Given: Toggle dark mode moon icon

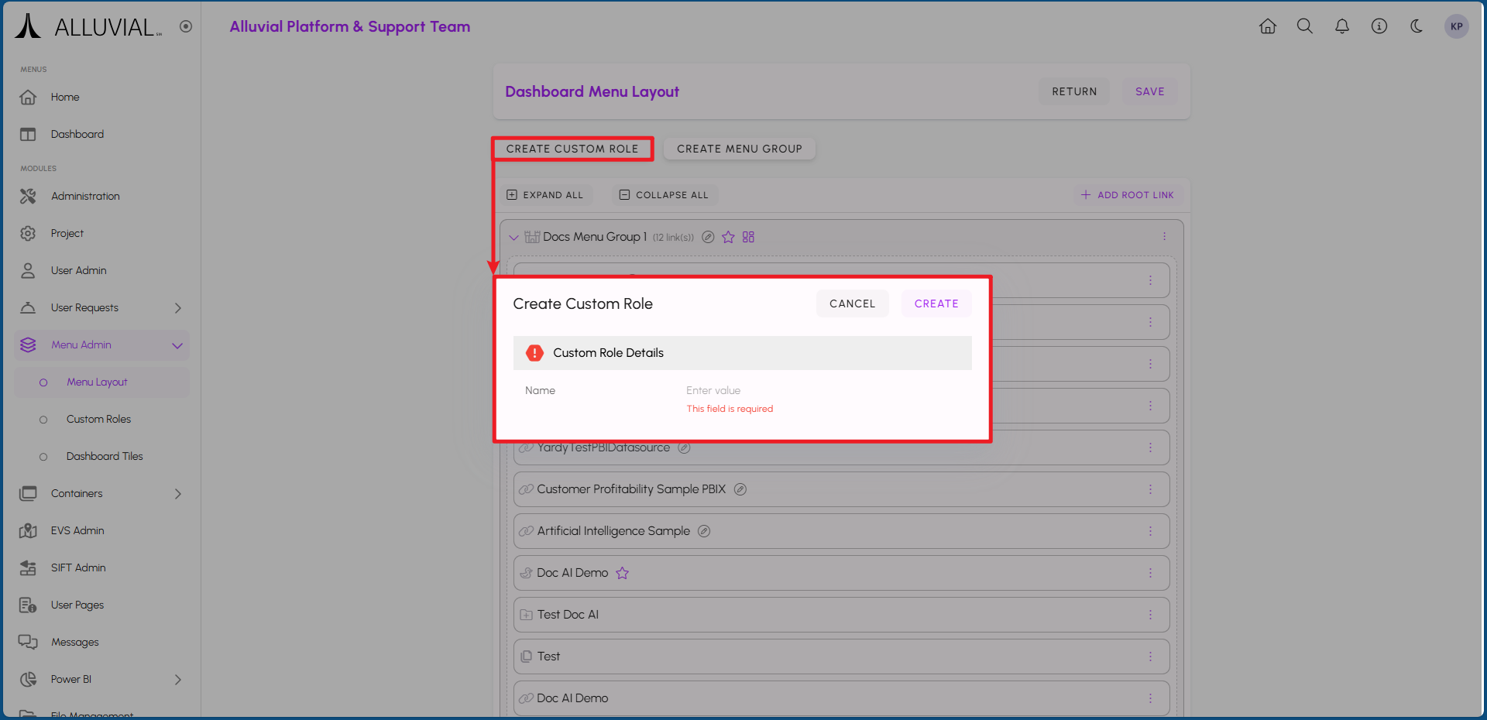Looking at the screenshot, I should point(1417,26).
